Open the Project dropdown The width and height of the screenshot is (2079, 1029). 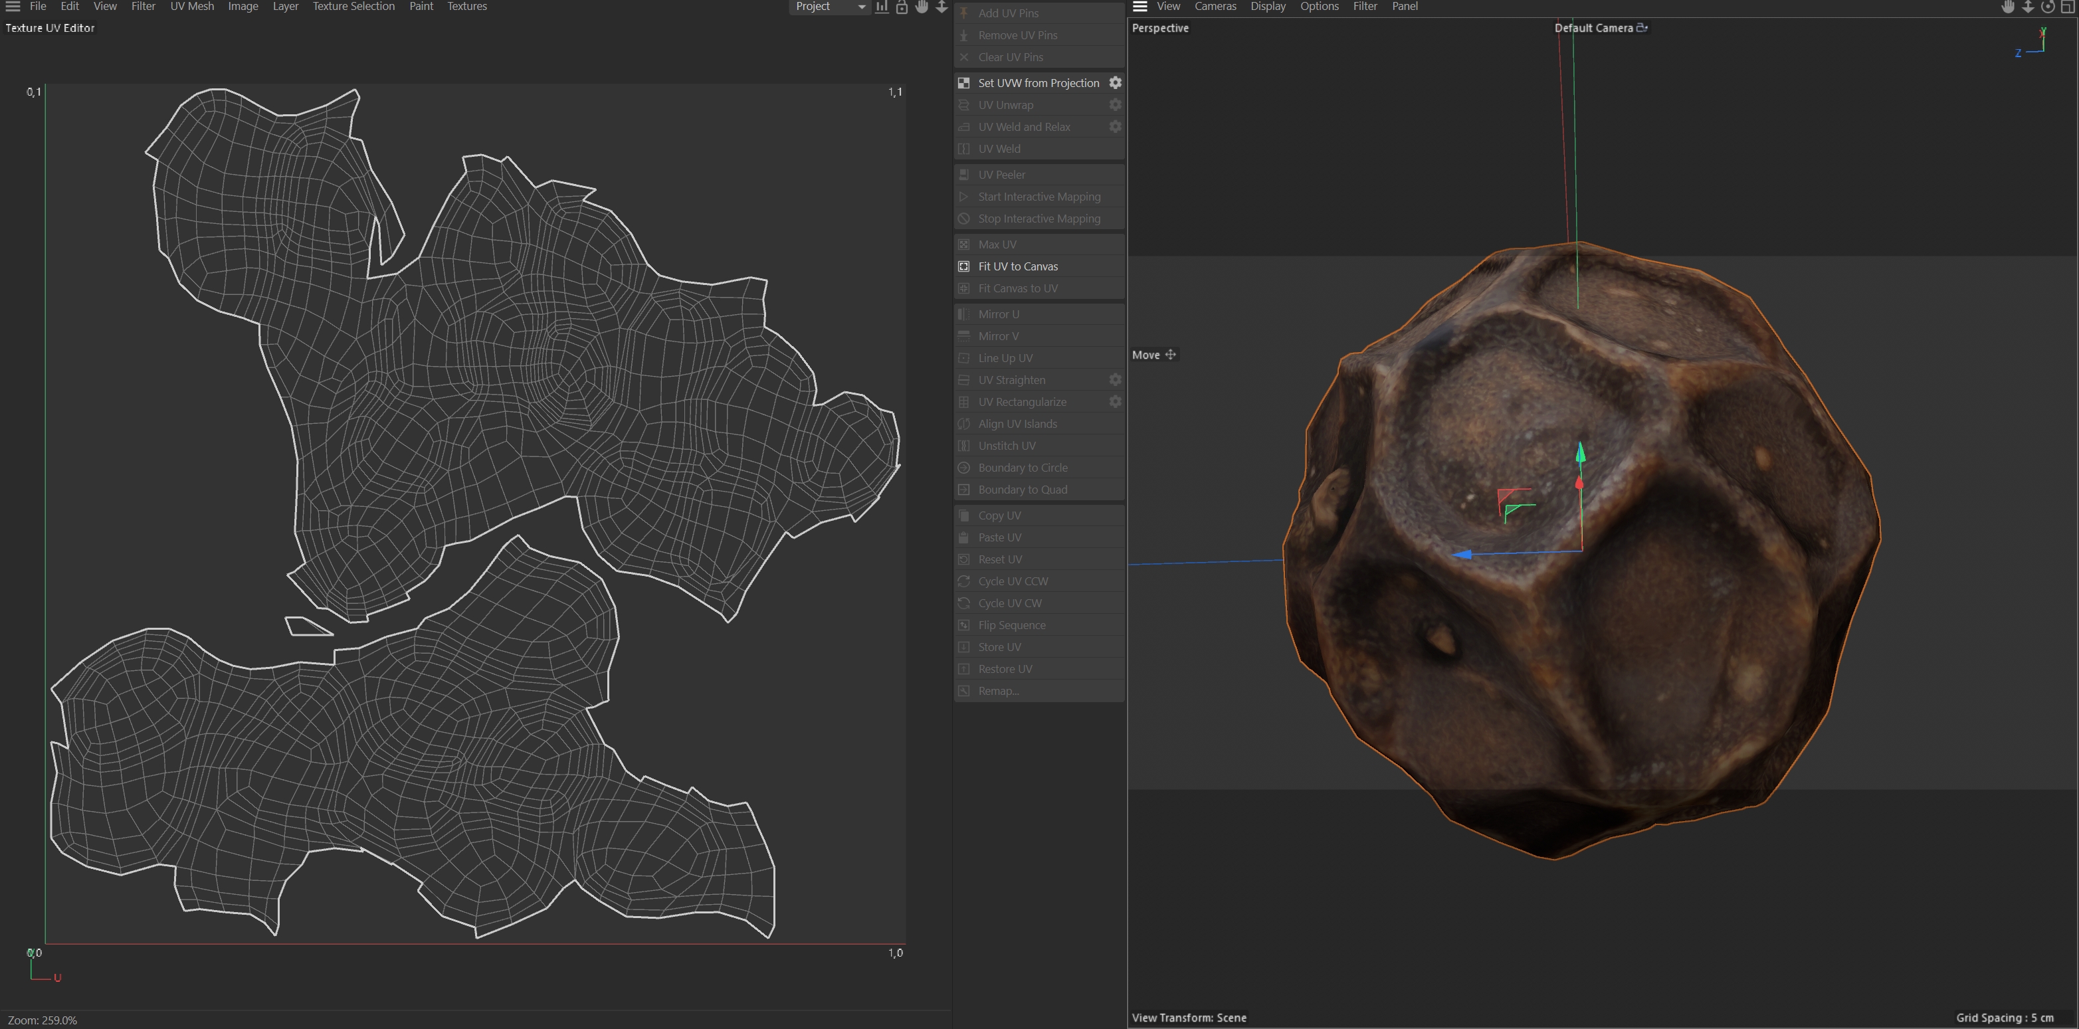coord(829,7)
